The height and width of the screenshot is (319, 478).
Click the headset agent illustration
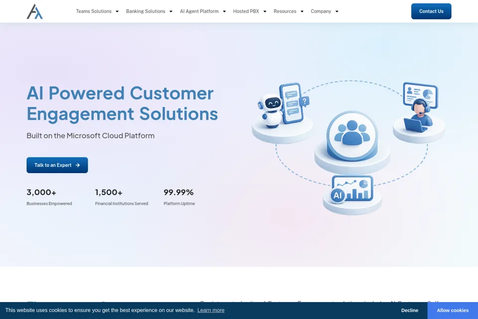tap(420, 116)
